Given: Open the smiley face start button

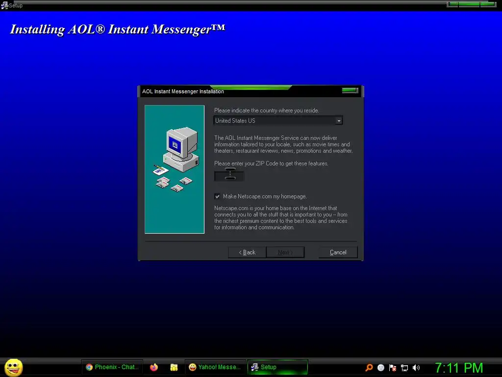Looking at the screenshot, I should click(x=13, y=367).
